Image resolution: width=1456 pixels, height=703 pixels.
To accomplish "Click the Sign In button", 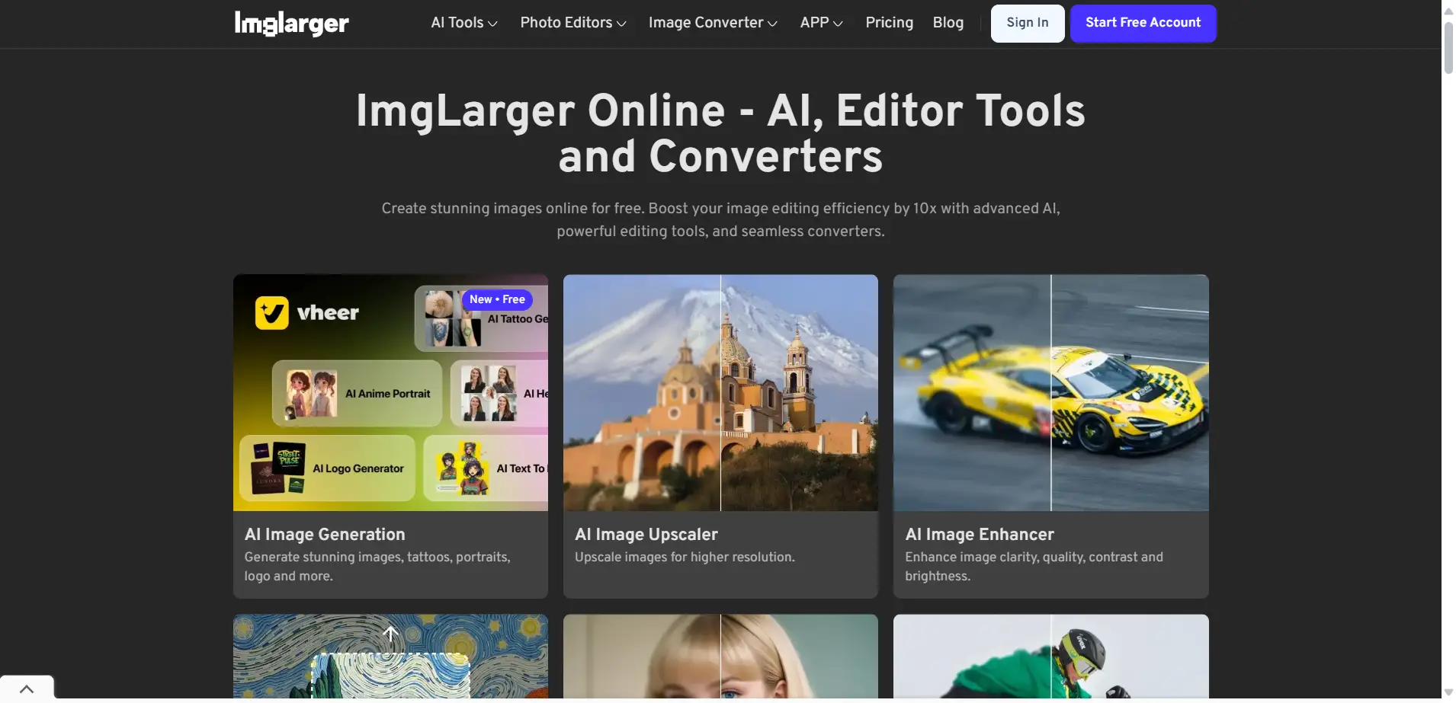I will pos(1027,23).
